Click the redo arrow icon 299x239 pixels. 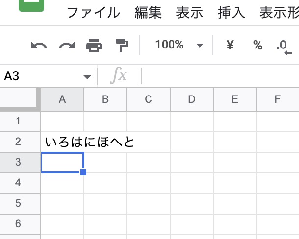coord(66,46)
